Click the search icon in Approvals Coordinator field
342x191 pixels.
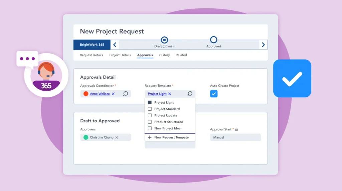tap(125, 94)
